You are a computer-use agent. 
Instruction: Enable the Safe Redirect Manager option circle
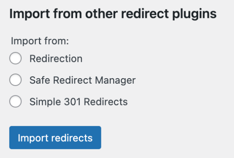[16, 81]
